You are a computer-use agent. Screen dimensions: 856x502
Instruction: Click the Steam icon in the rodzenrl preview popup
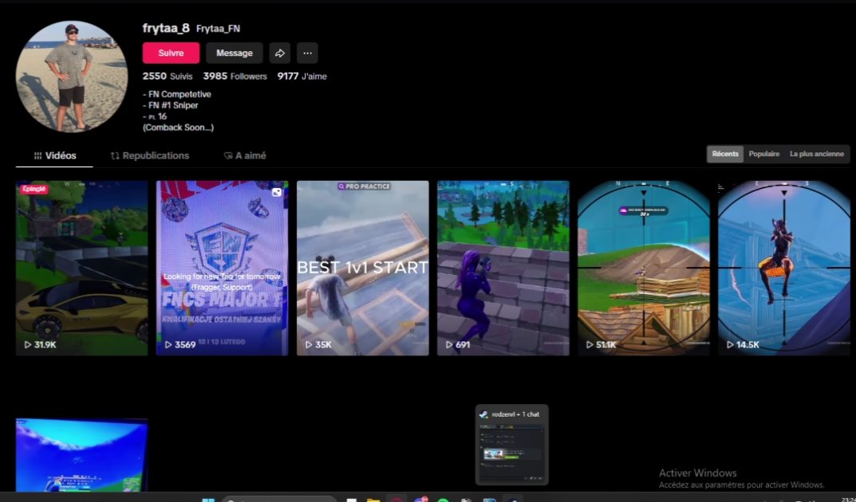click(483, 415)
